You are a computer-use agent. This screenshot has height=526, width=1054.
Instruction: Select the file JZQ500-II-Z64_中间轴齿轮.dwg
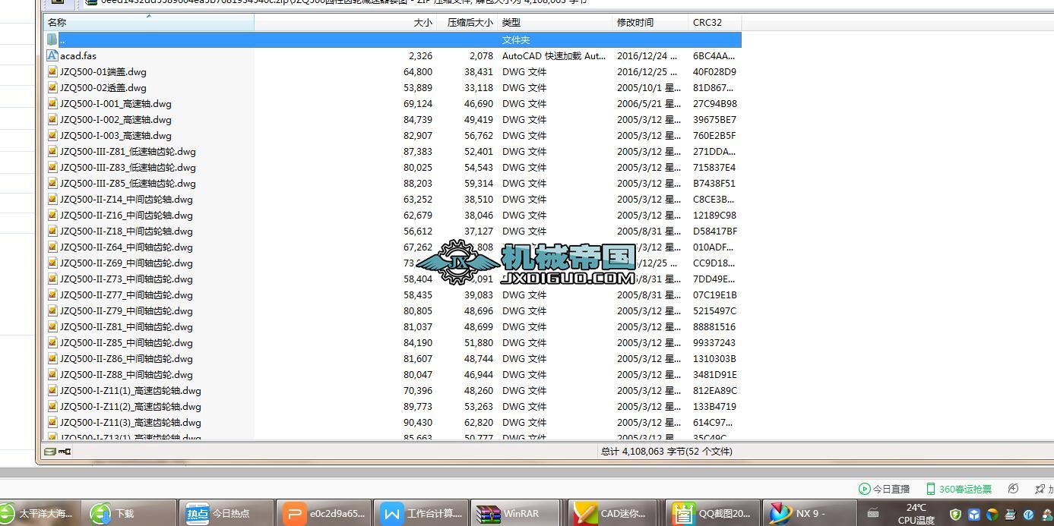(126, 247)
